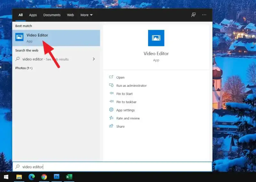
Task: Launch Google Chrome from the taskbar
Action: click(x=44, y=177)
